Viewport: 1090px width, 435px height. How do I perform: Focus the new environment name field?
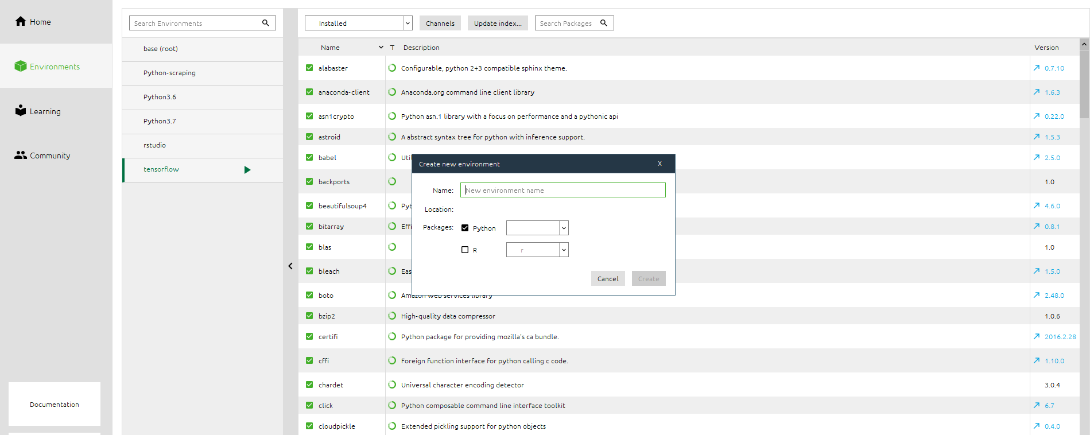coord(563,190)
